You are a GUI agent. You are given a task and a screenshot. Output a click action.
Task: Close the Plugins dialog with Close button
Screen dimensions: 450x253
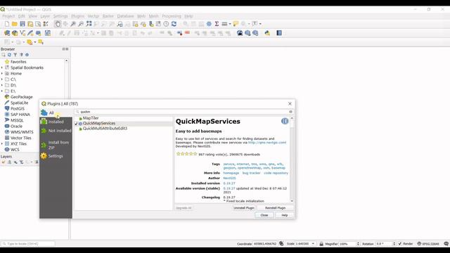[x=264, y=215]
